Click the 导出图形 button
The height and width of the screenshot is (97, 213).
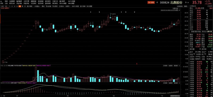(x=55, y=6)
